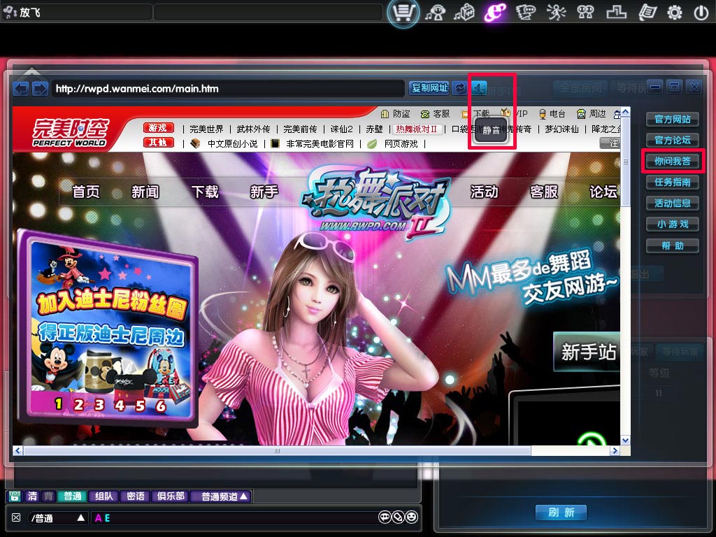
Task: Click 新闻 in site navigation
Action: tap(145, 192)
